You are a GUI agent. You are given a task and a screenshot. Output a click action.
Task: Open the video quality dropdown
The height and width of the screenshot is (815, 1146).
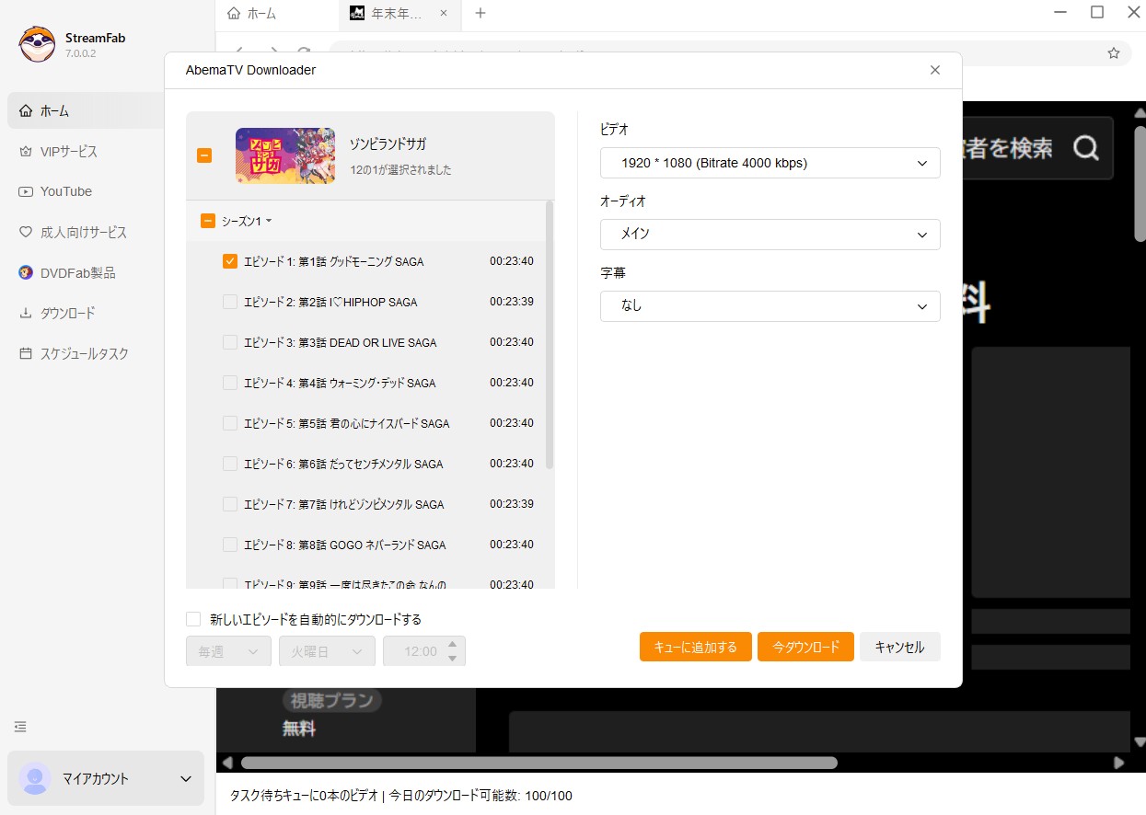770,163
